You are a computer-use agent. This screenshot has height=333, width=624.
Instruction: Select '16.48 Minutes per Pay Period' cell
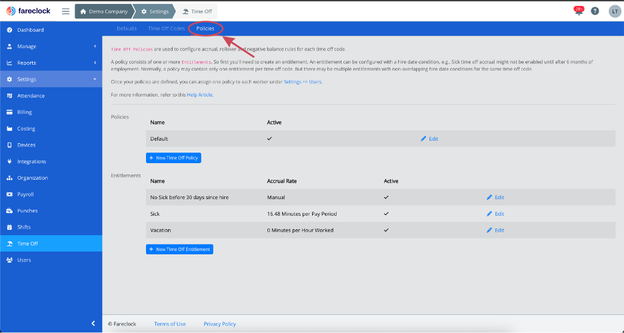(302, 214)
